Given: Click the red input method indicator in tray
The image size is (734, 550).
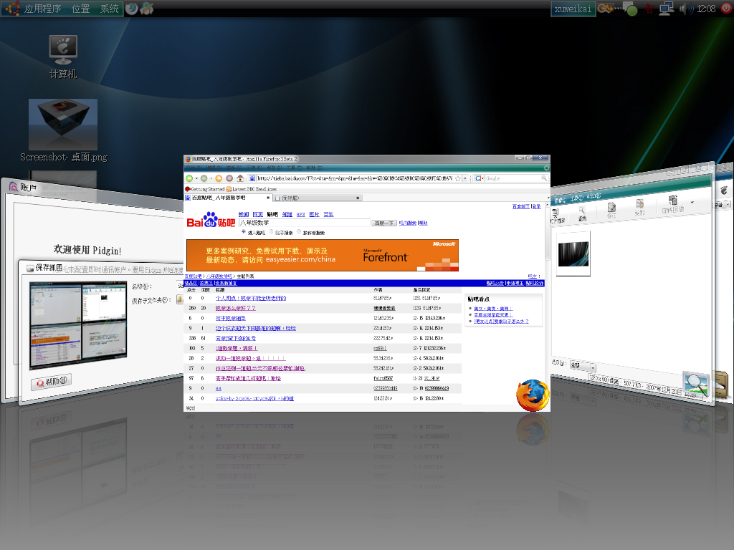Looking at the screenshot, I should click(649, 9).
